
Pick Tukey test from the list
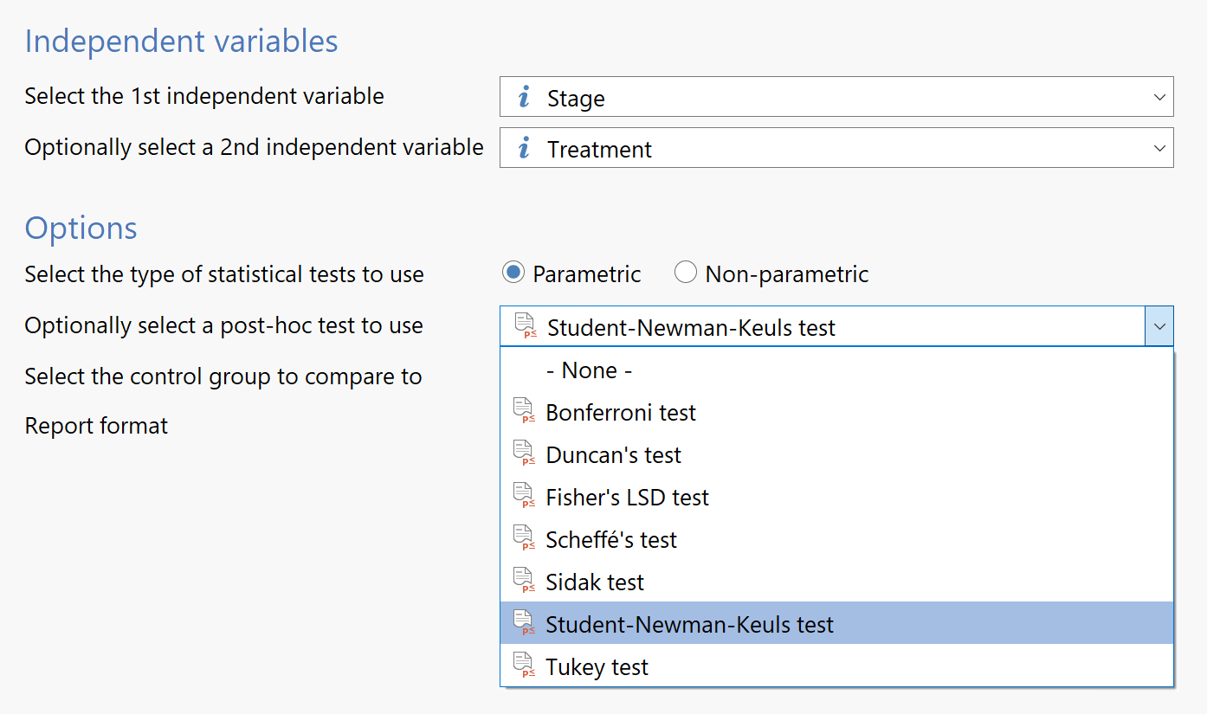836,666
